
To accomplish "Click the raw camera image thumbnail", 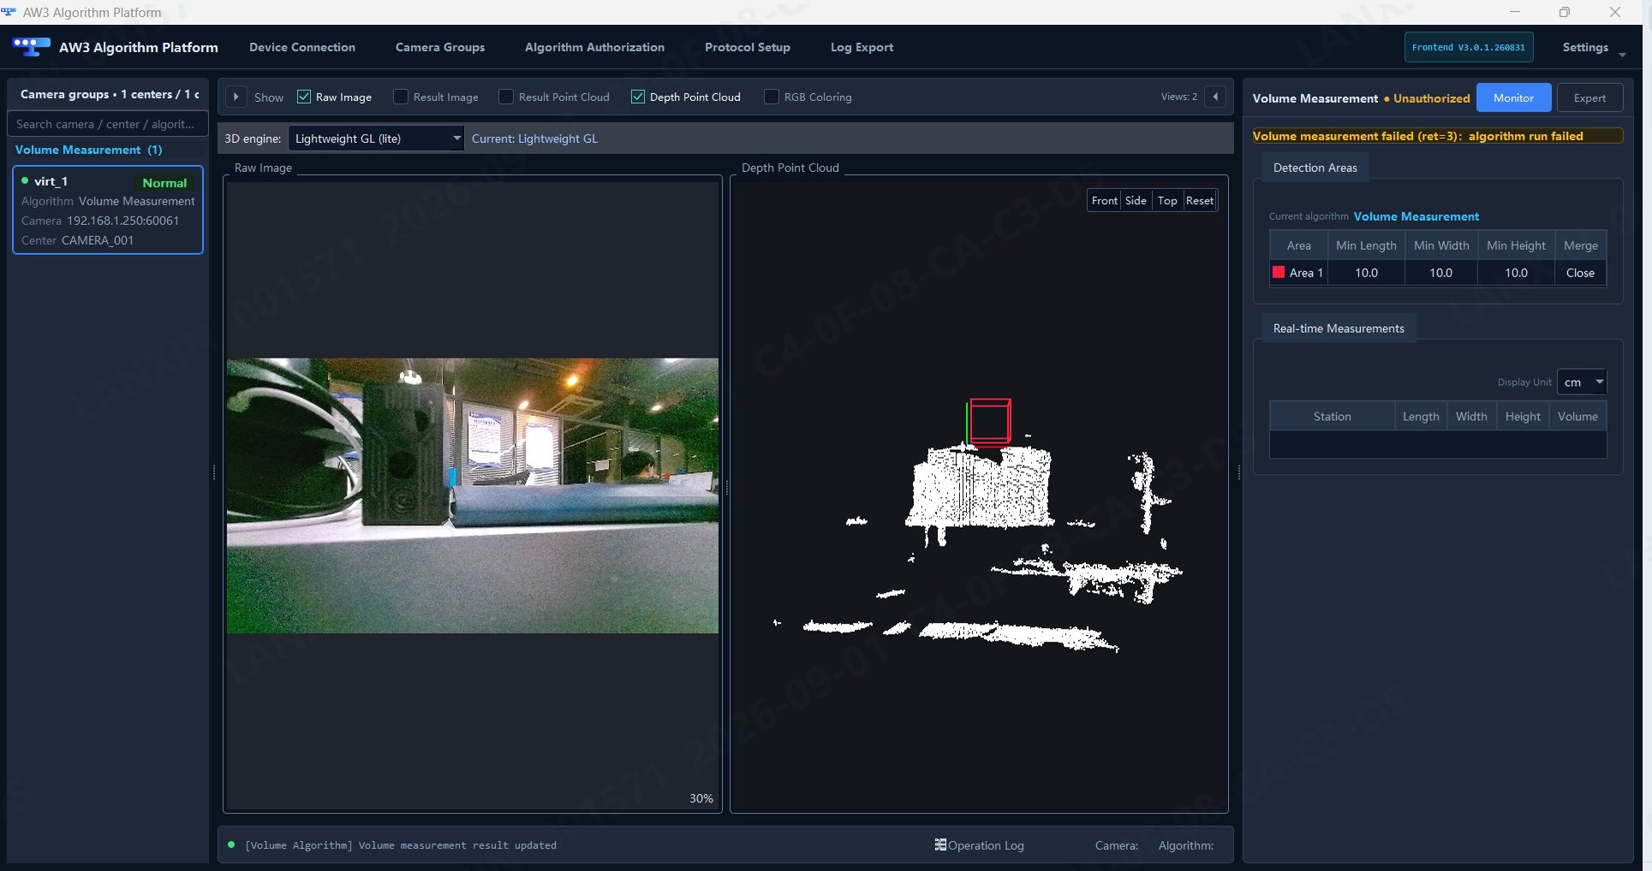I will pyautogui.click(x=473, y=495).
